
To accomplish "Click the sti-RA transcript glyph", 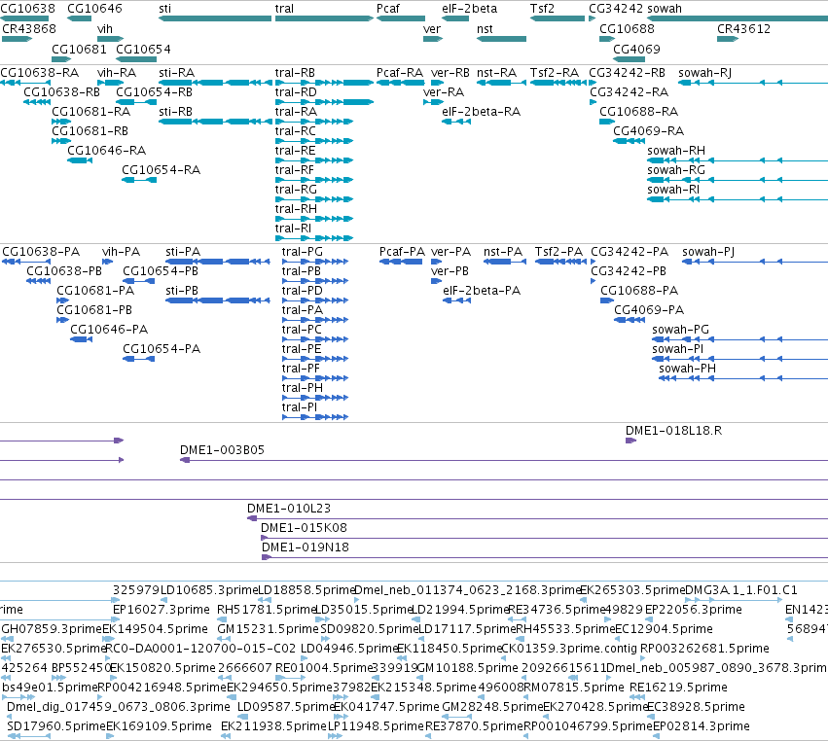I will coord(215,83).
